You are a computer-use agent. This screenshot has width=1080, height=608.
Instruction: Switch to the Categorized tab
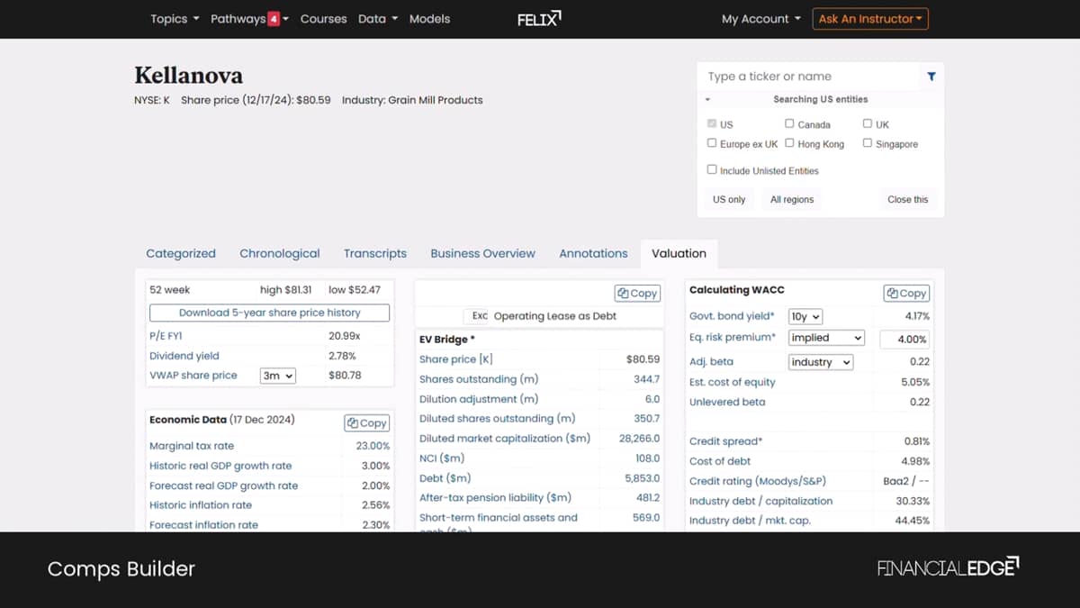tap(181, 254)
